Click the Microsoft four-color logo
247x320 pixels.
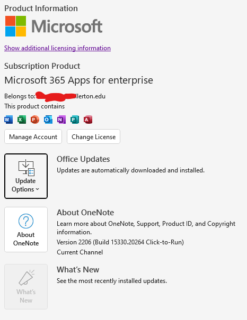coord(15,26)
